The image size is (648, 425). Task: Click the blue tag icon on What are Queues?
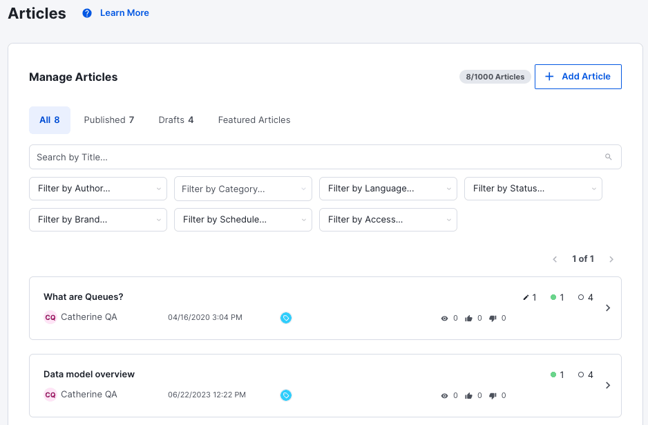click(x=285, y=318)
